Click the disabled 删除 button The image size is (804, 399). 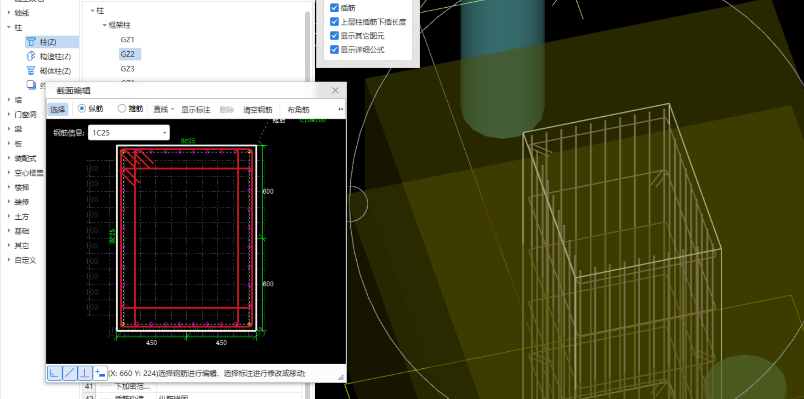227,109
